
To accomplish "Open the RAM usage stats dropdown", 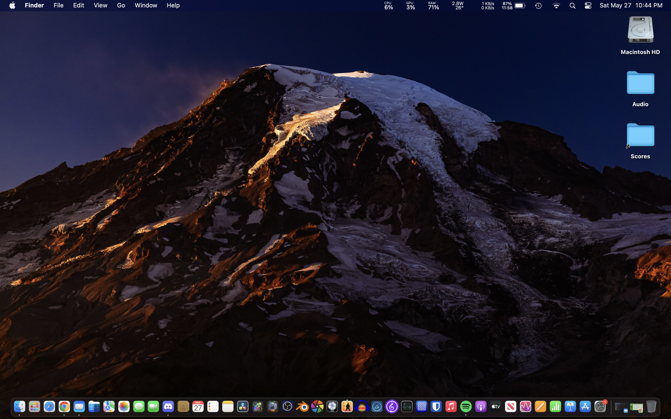I will coord(433,6).
